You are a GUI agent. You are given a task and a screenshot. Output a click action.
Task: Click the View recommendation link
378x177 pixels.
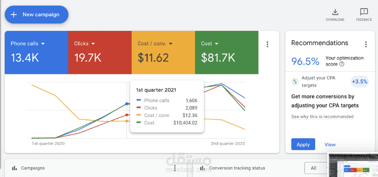330,144
